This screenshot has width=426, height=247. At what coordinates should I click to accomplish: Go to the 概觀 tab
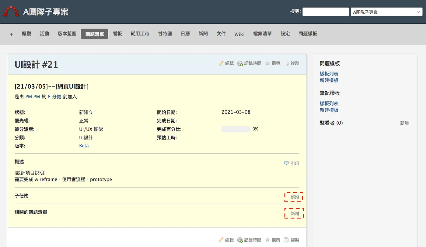26,34
